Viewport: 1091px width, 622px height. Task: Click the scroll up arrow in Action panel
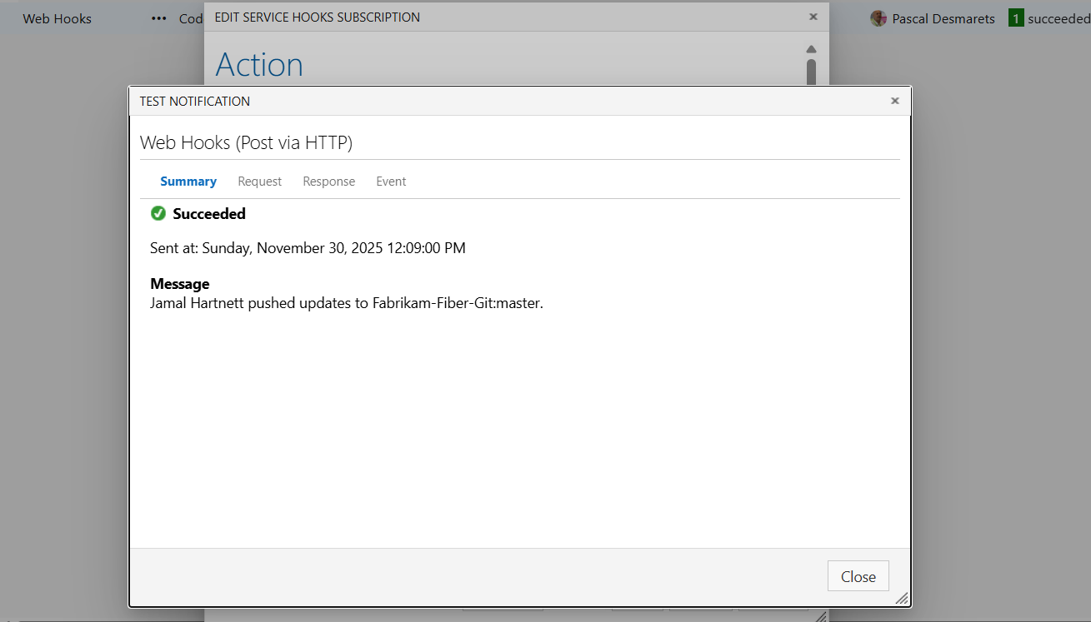[811, 49]
